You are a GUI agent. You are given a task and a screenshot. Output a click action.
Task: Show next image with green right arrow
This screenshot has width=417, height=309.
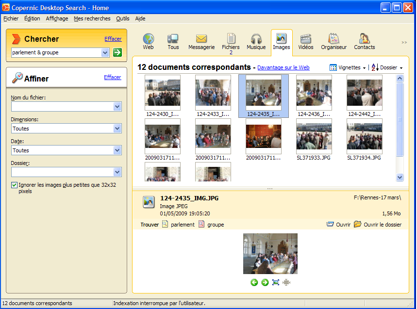tap(265, 282)
